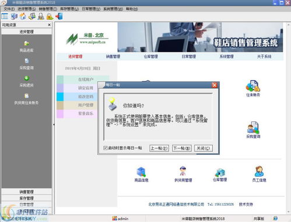Switch to 系统管理 navigation tab
Image resolution: width=291 pixels, height=222 pixels.
[226, 57]
